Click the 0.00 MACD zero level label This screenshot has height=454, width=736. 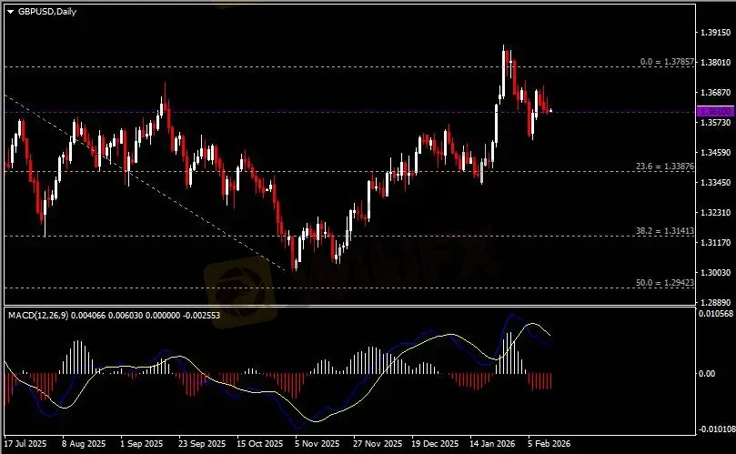tap(707, 374)
